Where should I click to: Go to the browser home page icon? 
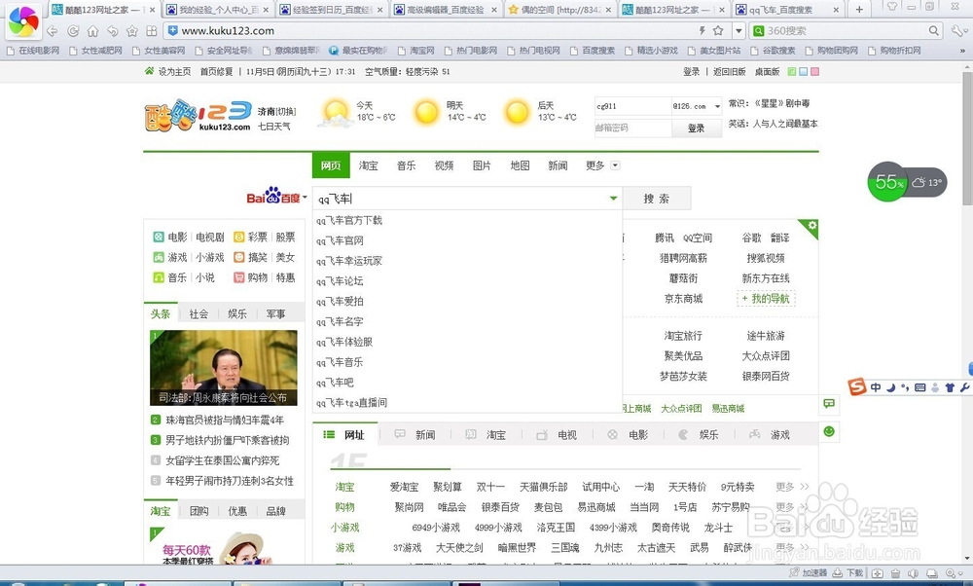tap(93, 31)
